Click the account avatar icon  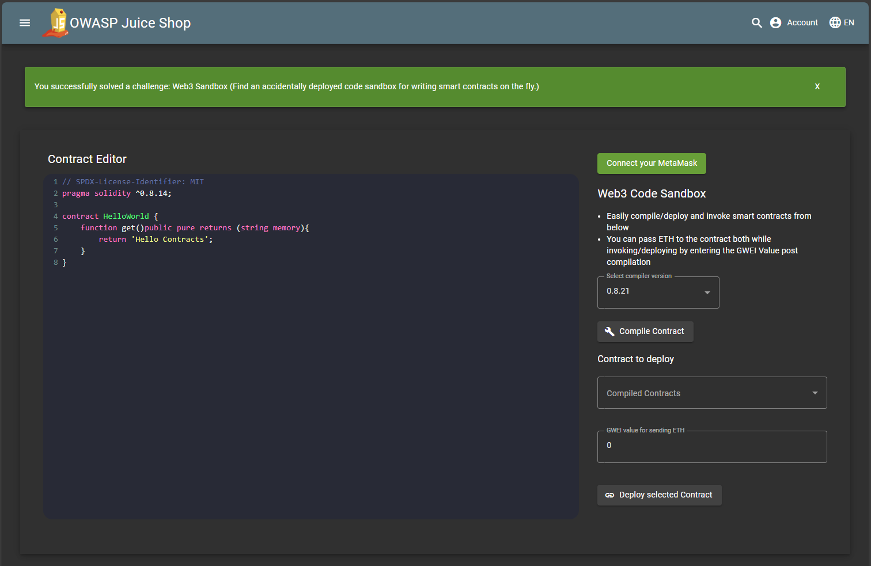pos(775,22)
